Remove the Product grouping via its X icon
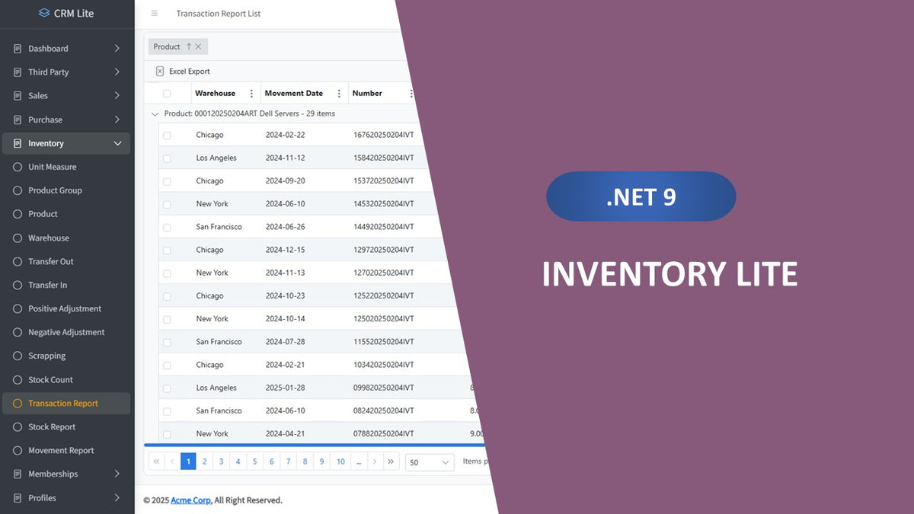The width and height of the screenshot is (914, 514). coord(197,46)
